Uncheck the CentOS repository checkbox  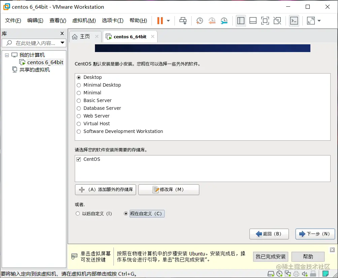pos(79,159)
